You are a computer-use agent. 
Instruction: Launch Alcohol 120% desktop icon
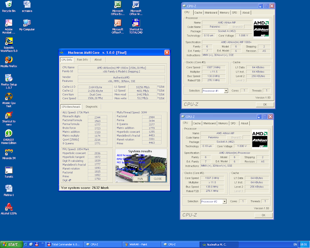(9, 209)
